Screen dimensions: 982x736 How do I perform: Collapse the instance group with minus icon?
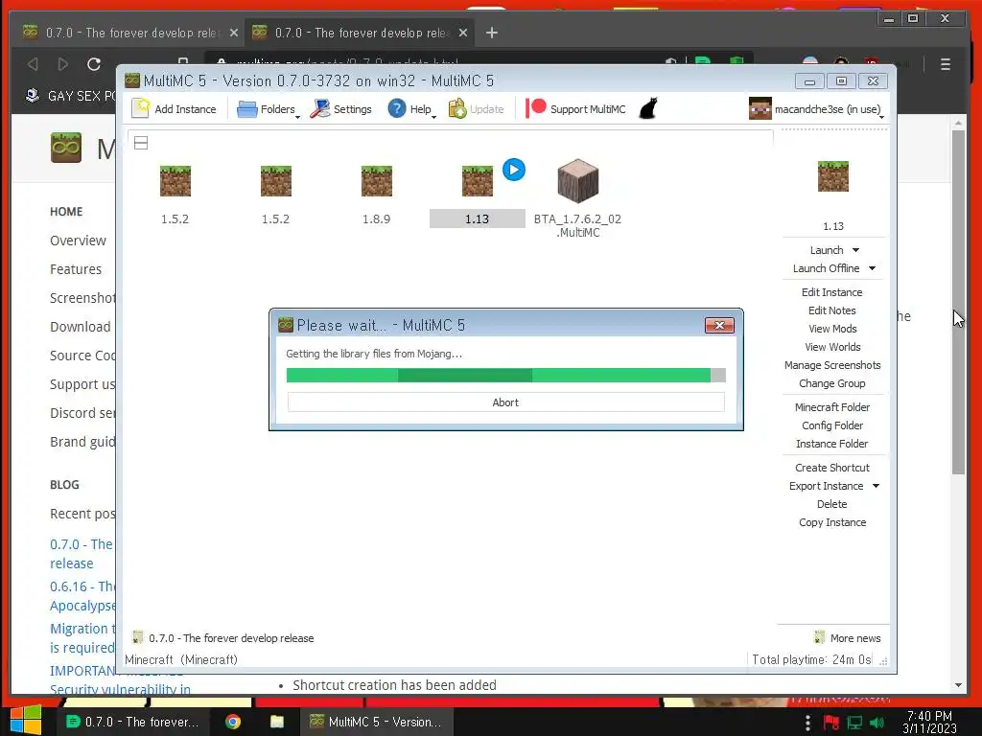click(x=141, y=144)
